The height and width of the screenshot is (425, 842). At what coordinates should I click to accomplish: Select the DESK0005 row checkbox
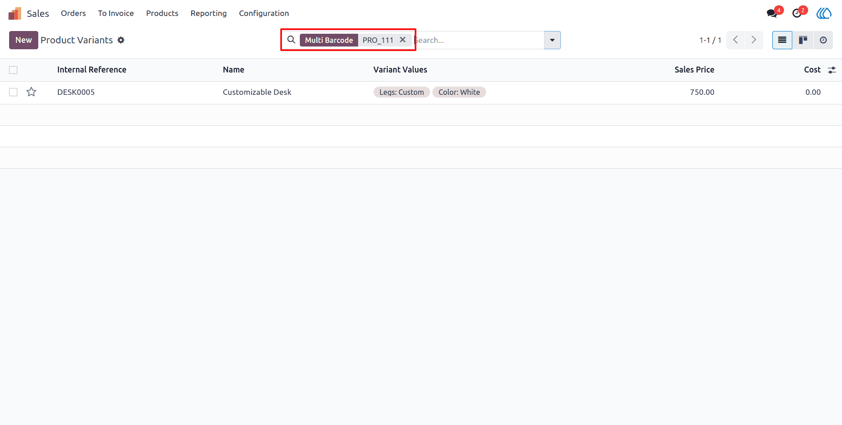[x=13, y=92]
